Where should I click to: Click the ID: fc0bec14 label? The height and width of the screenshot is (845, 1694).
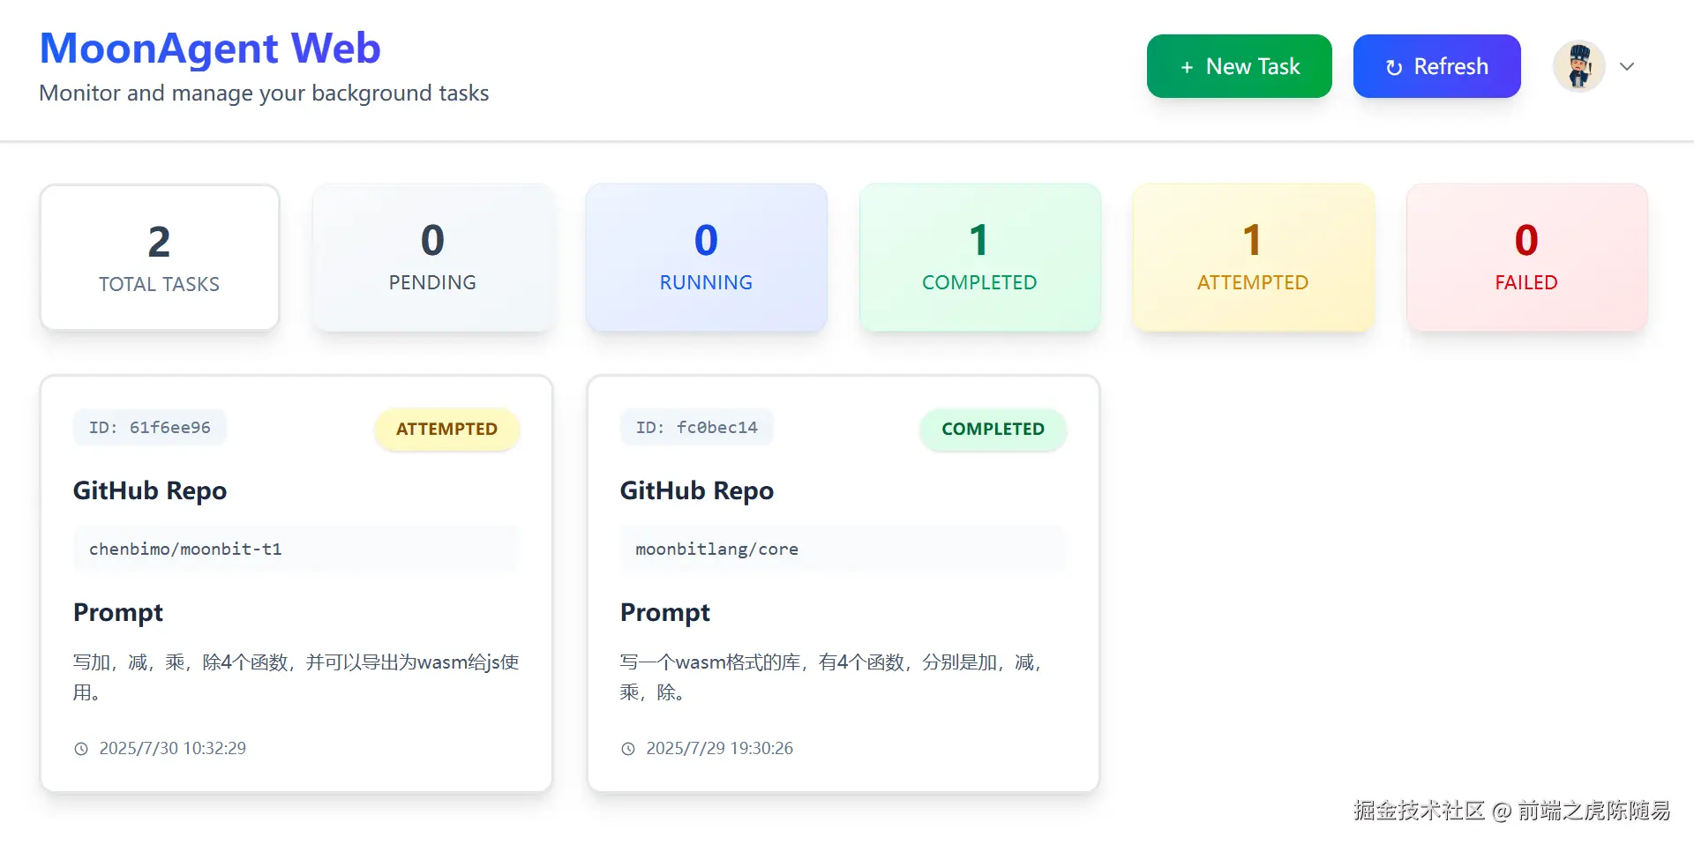[x=696, y=428]
